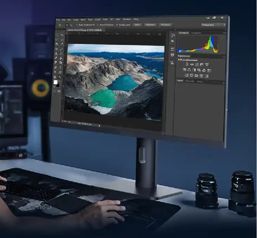Screen dimensions: 257x238
Task: Click the Brightness/Contrast adjustment sun icon
Action: pos(187,64)
